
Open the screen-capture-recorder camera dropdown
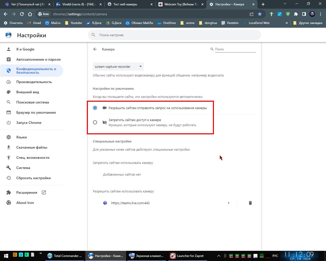pos(118,67)
